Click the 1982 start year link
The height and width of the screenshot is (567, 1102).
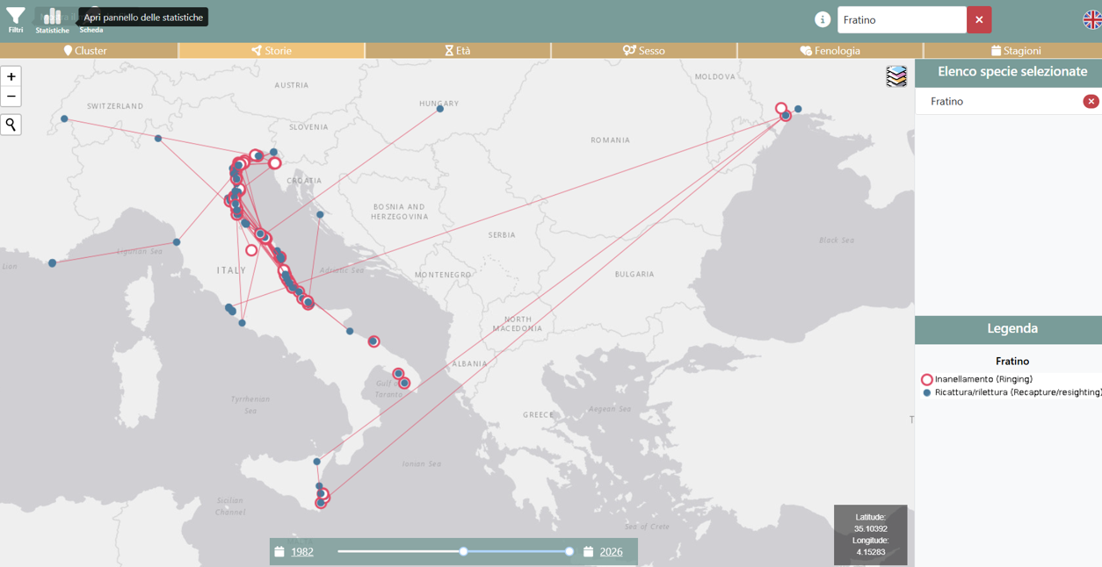pos(302,552)
